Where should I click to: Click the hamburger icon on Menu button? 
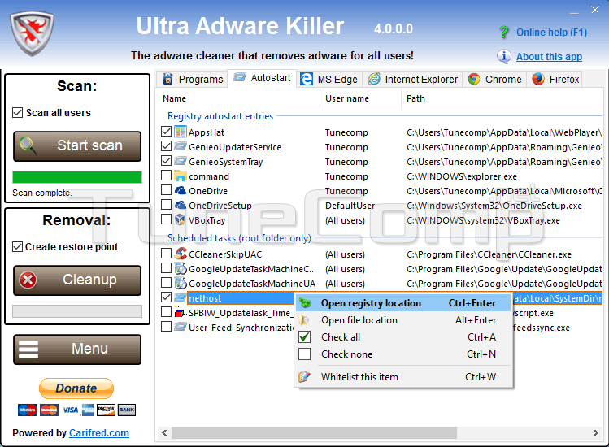coord(28,349)
